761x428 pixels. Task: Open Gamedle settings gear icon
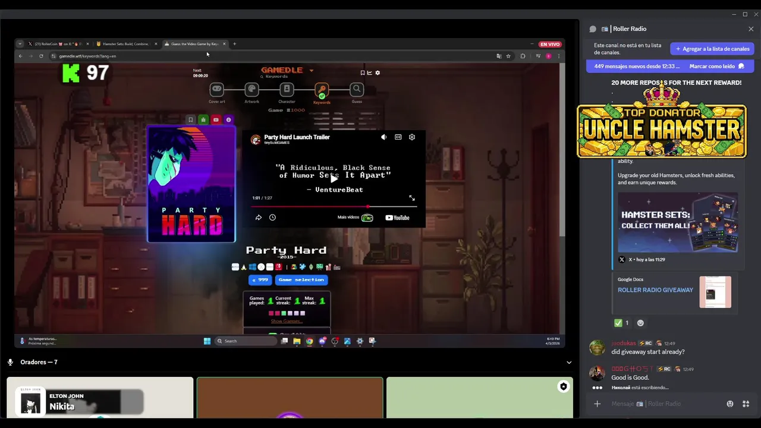[x=377, y=73]
